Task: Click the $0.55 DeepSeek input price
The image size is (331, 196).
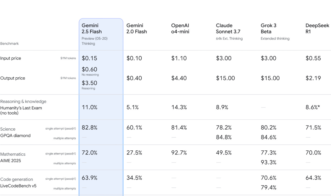Action: click(313, 58)
